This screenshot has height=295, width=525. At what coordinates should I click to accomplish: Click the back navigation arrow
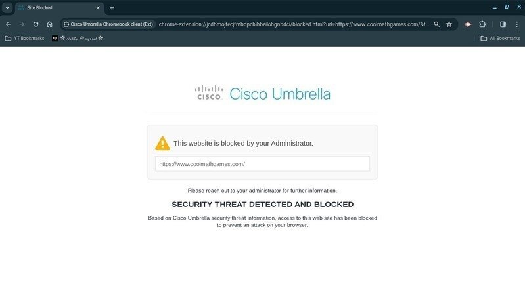[x=8, y=24]
